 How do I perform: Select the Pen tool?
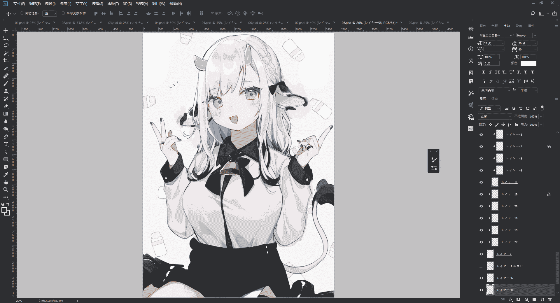pyautogui.click(x=6, y=137)
